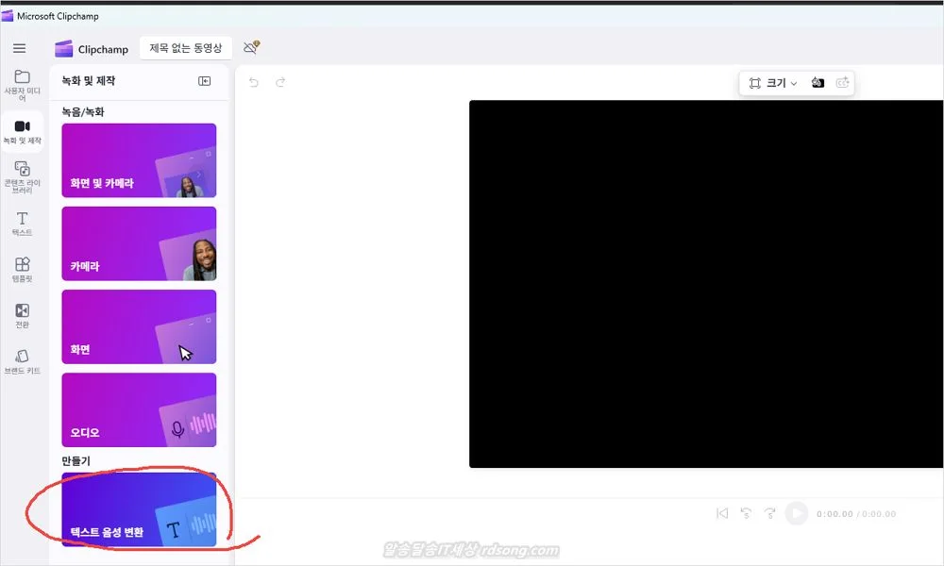This screenshot has height=566, width=944.
Task: Choose the 카메라 recording card
Action: click(x=139, y=243)
